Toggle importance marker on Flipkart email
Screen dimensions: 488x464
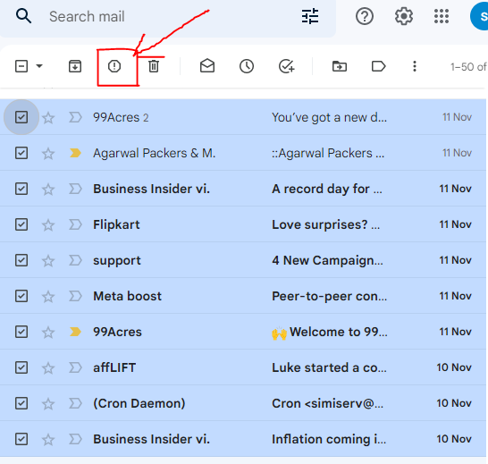coord(75,224)
